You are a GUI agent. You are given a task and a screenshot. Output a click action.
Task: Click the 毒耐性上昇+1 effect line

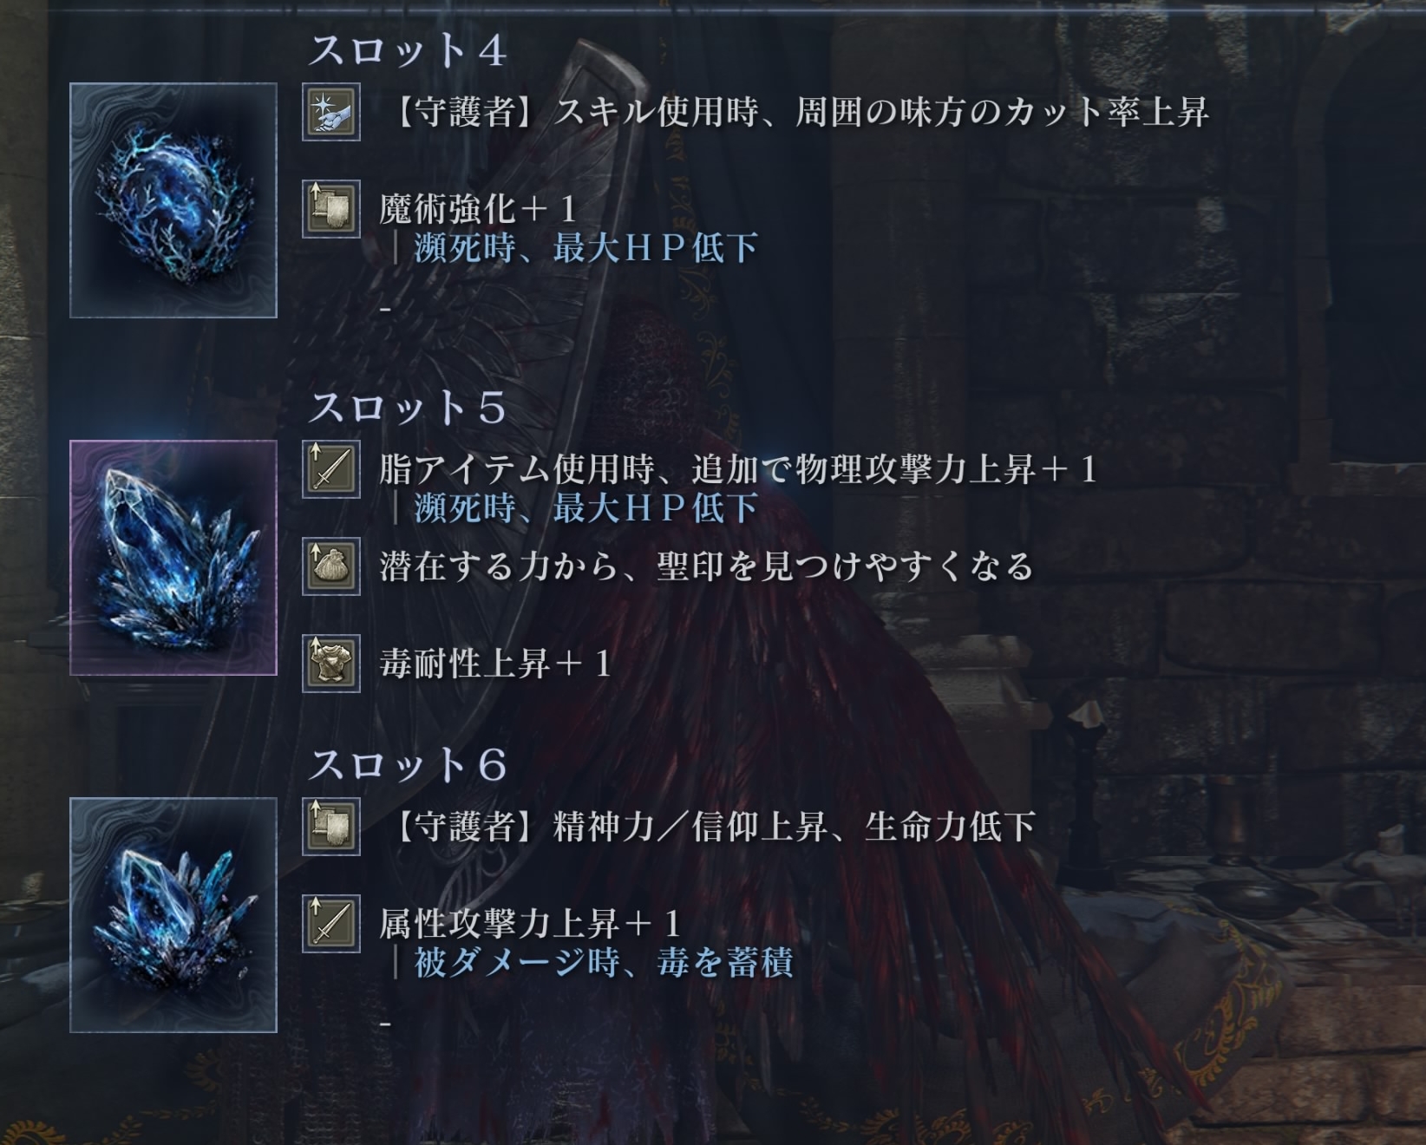pos(495,664)
